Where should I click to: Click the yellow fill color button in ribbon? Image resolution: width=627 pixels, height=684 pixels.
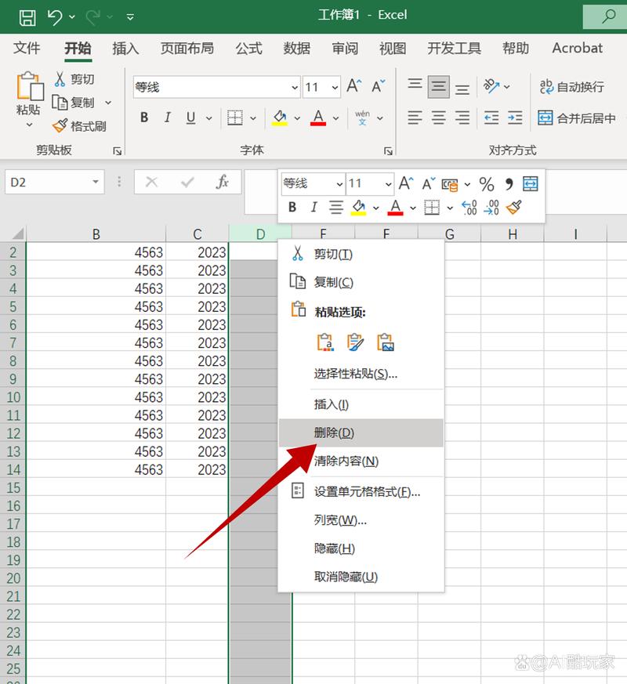coord(280,118)
